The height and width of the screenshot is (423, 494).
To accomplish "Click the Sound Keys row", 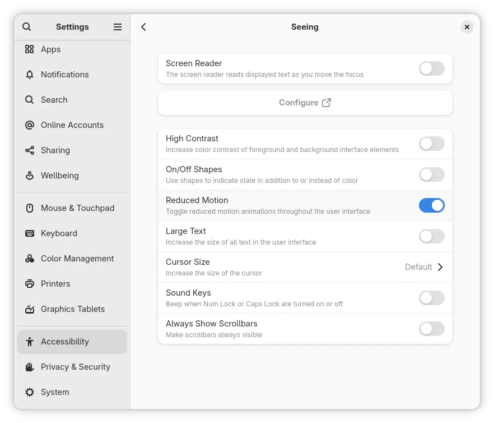I will pyautogui.click(x=305, y=298).
